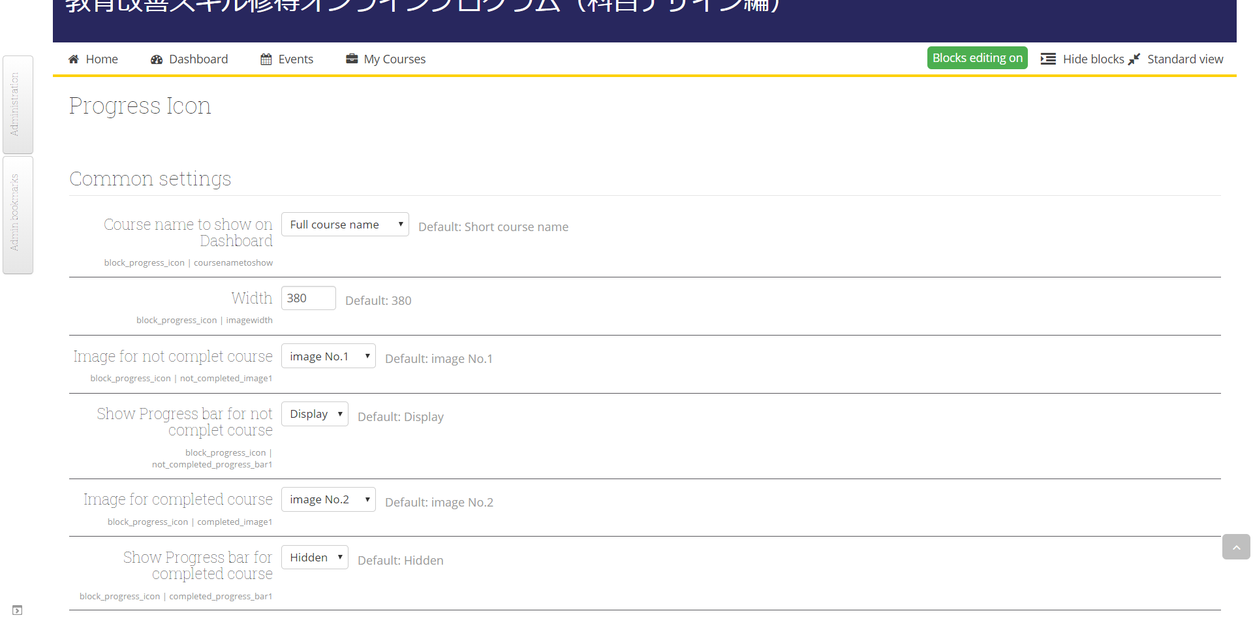Click the Progress Icon page heading

pyautogui.click(x=140, y=105)
